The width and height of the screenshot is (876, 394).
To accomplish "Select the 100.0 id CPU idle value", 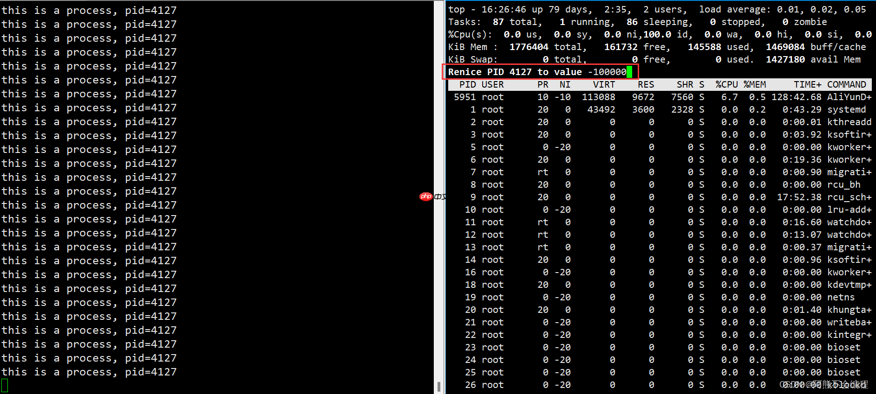I will [x=666, y=34].
